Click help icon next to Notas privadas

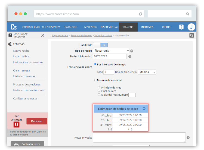pyautogui.click(x=188, y=137)
